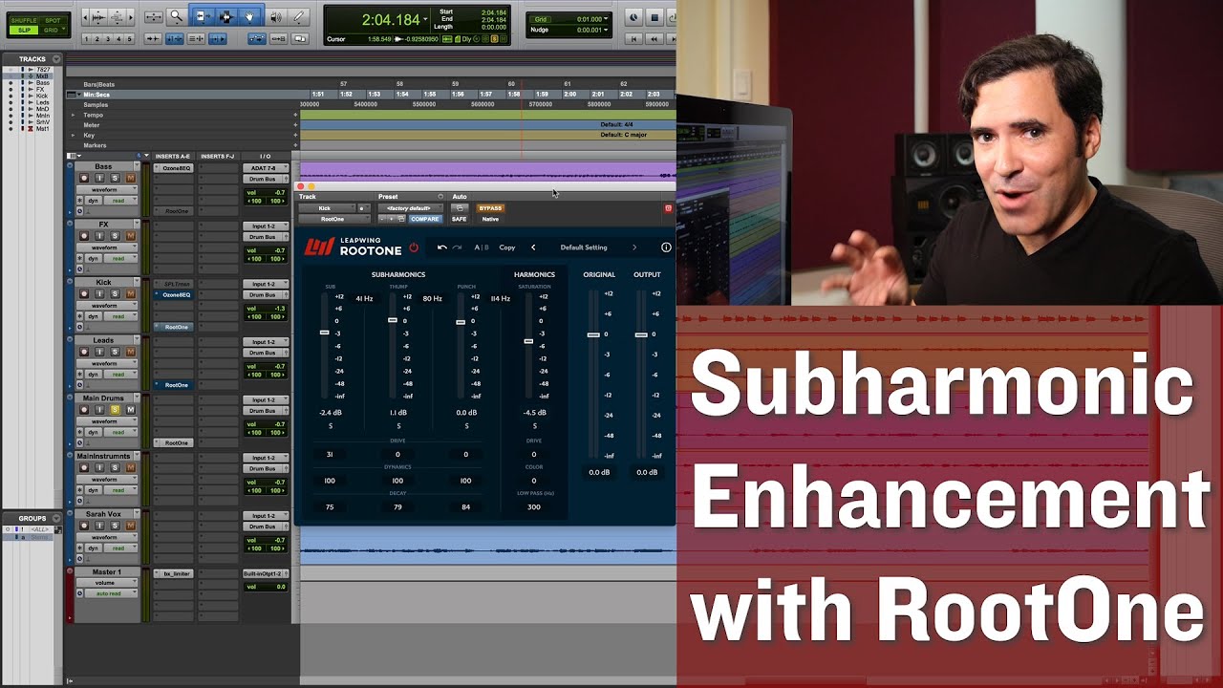Select the Scrubber speaker tool
This screenshot has height=688, width=1223.
coord(276,16)
